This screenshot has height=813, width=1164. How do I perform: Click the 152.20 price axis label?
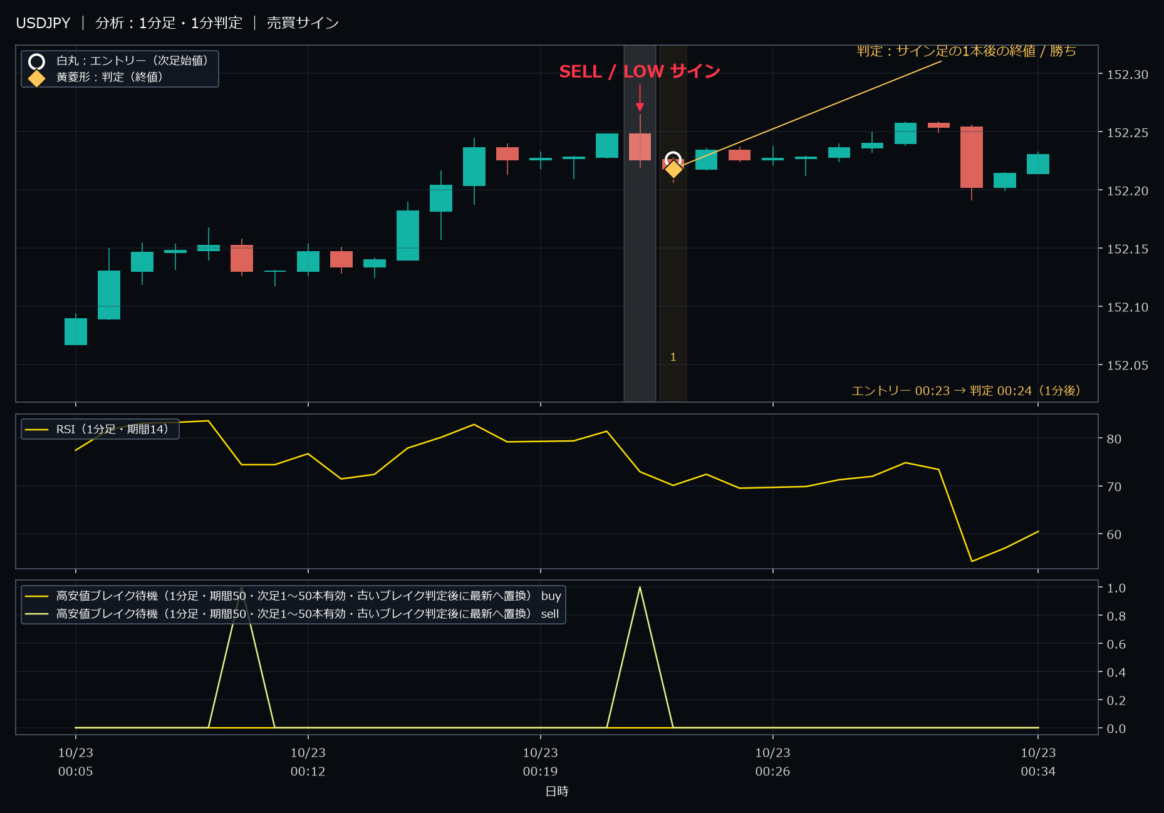click(x=1128, y=191)
